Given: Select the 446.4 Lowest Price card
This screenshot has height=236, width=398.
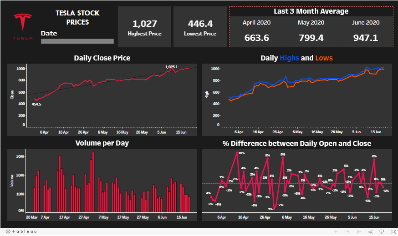Looking at the screenshot, I should pos(200,27).
